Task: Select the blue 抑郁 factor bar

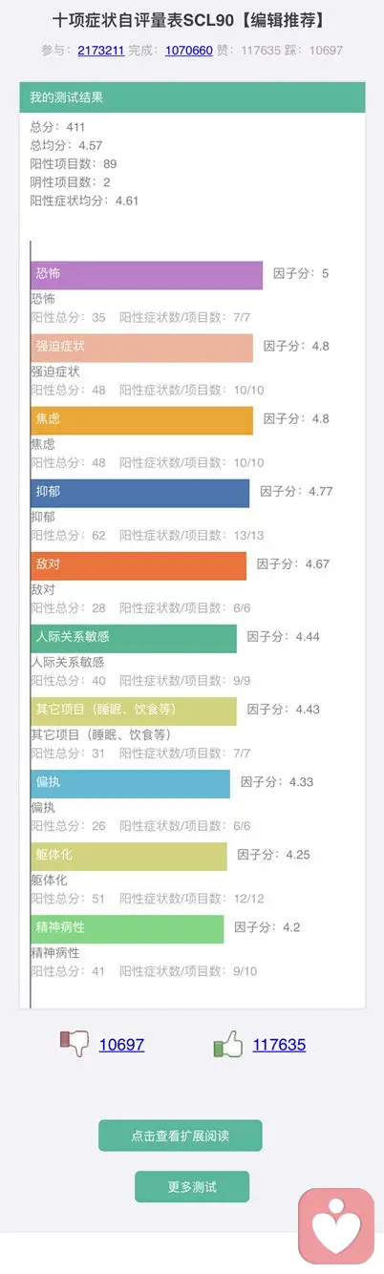Action: [x=139, y=493]
